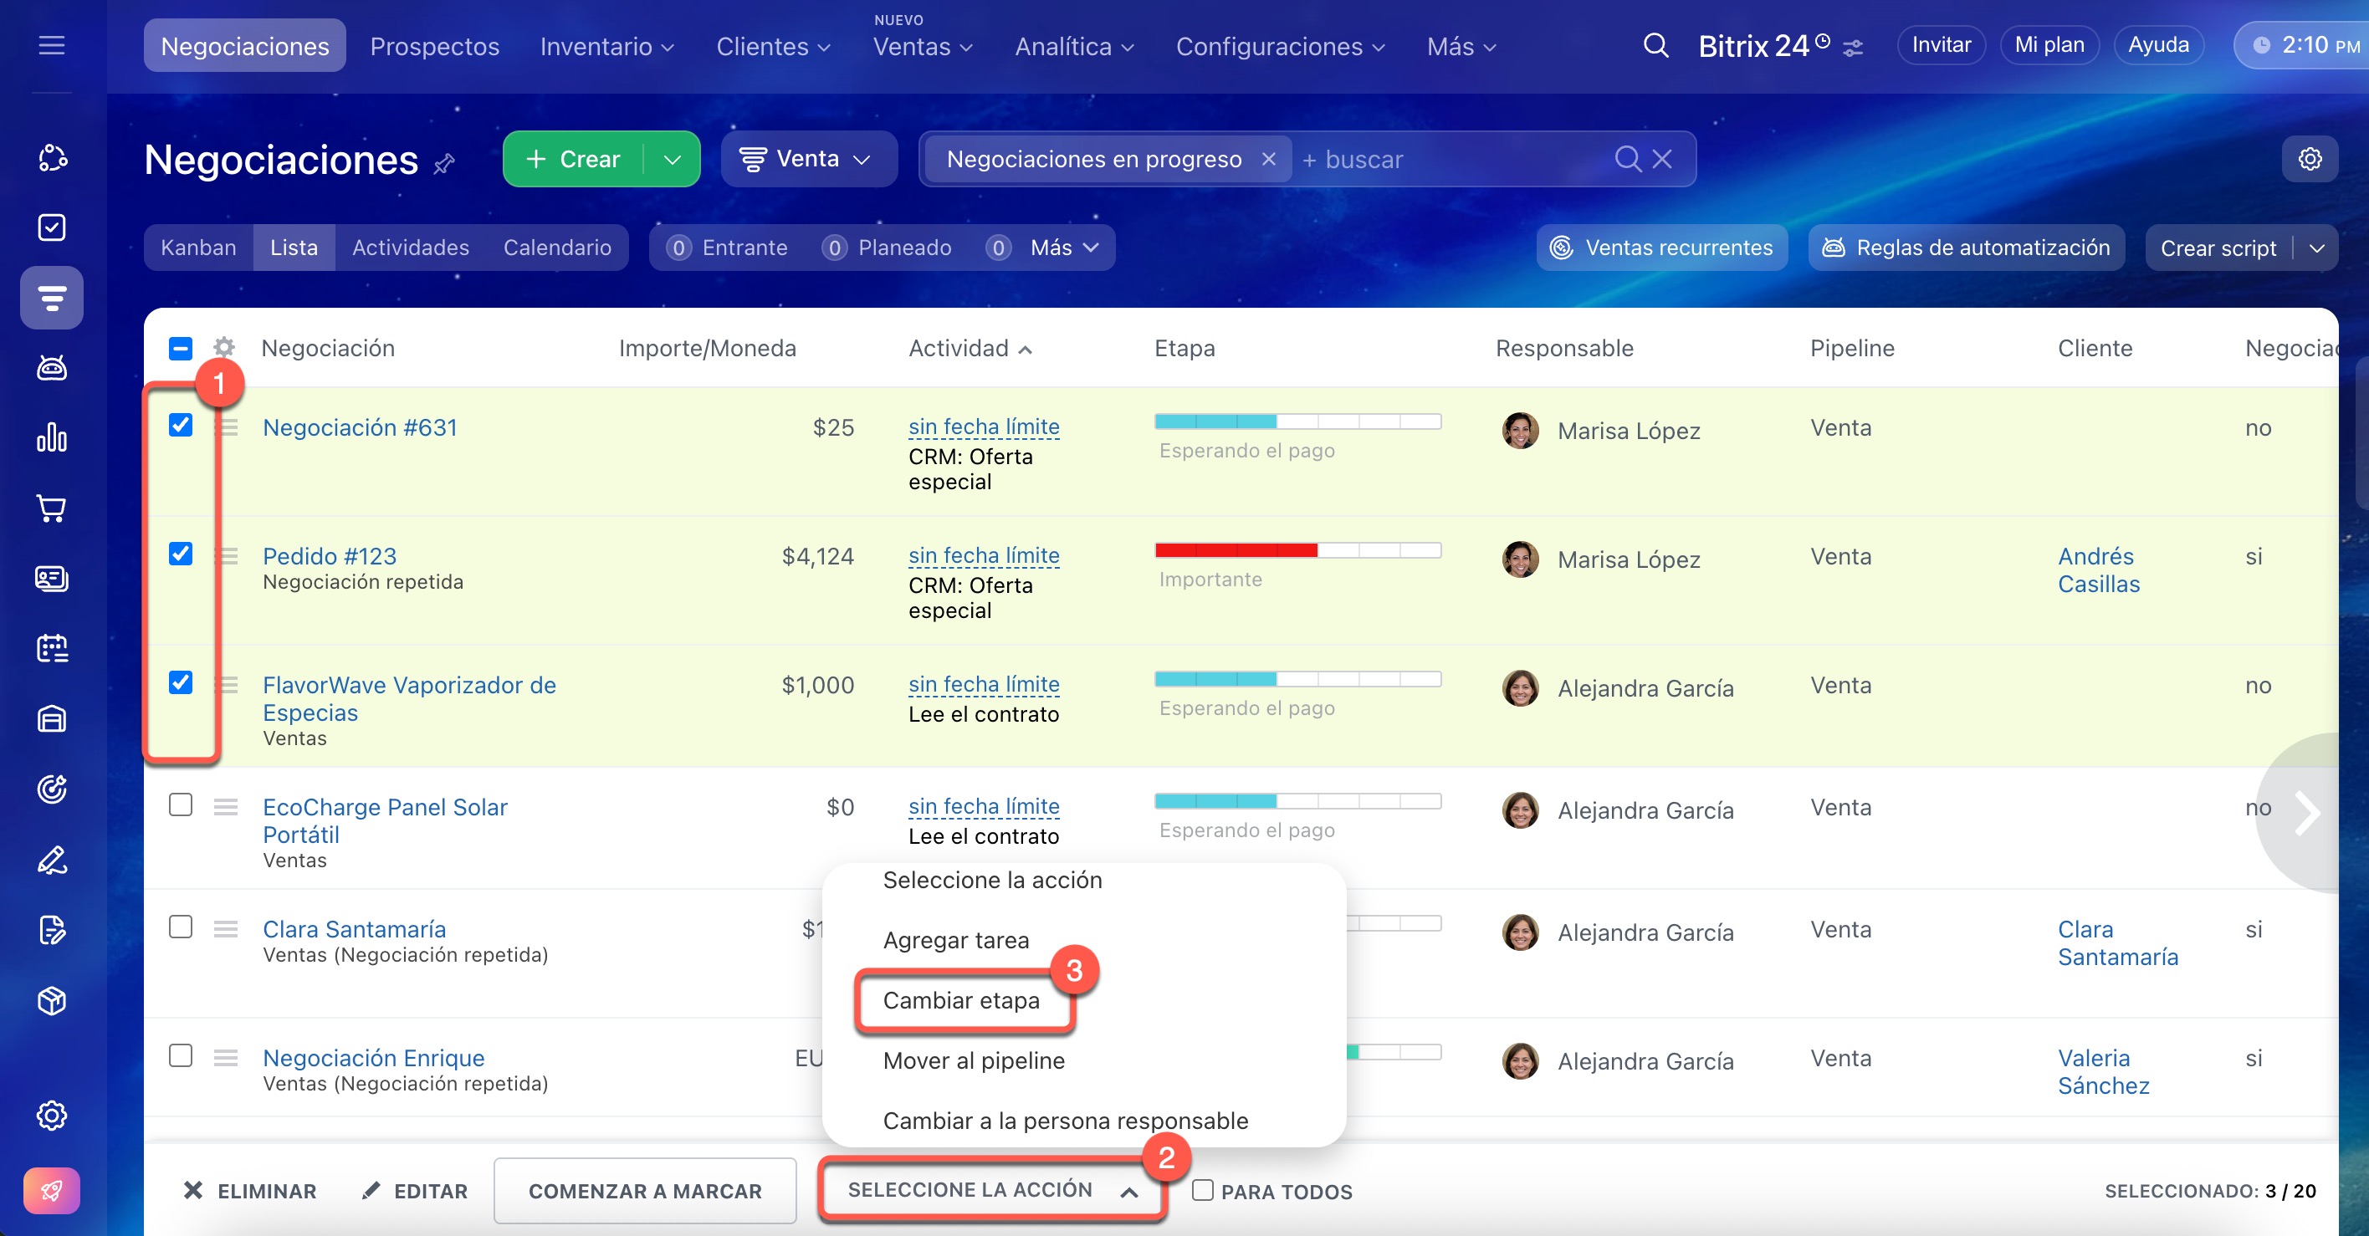Expand the Venta pipeline dropdown
This screenshot has height=1236, width=2369.
[808, 159]
